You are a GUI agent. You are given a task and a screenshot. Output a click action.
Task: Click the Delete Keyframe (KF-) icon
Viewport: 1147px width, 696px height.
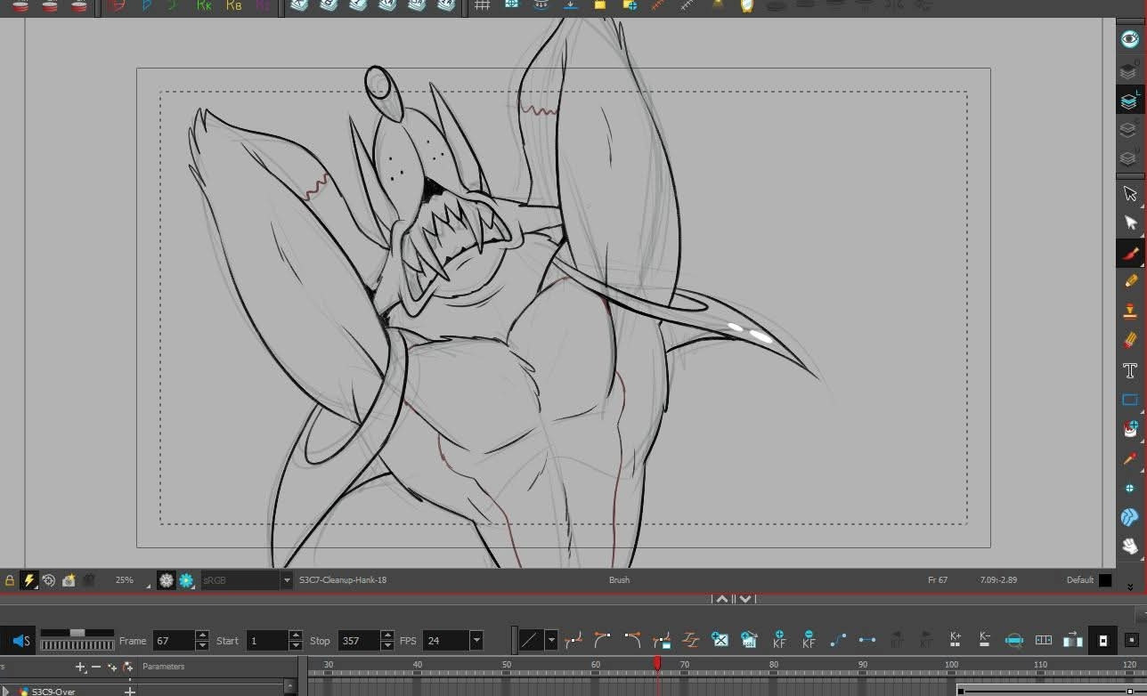[809, 639]
